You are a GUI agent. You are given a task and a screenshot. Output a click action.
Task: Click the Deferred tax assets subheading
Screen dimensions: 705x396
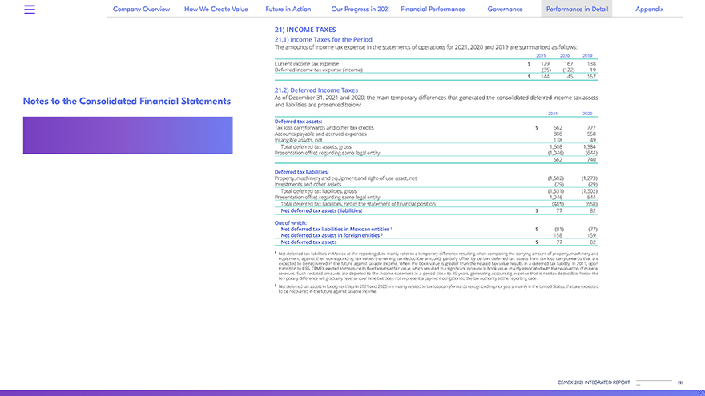(299, 122)
